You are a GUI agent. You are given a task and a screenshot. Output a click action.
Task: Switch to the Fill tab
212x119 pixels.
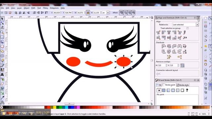click(159, 85)
